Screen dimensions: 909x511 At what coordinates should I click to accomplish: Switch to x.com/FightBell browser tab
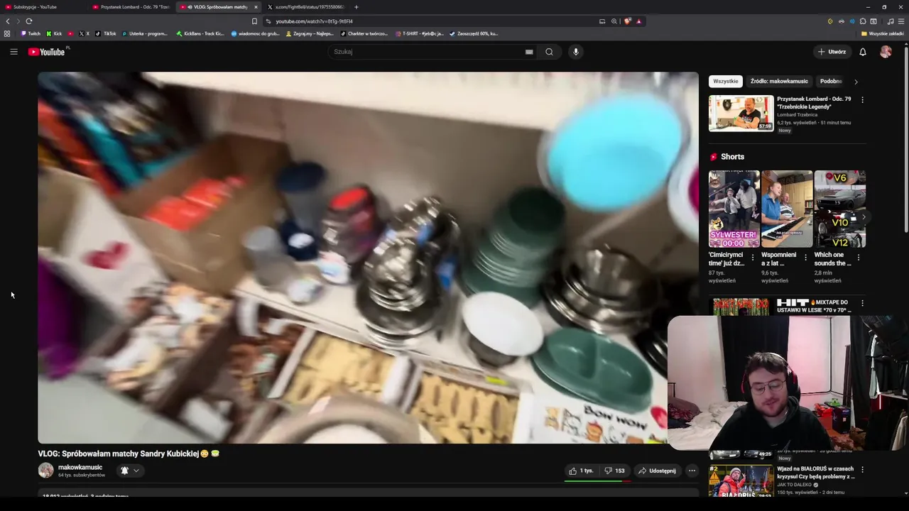(x=305, y=7)
